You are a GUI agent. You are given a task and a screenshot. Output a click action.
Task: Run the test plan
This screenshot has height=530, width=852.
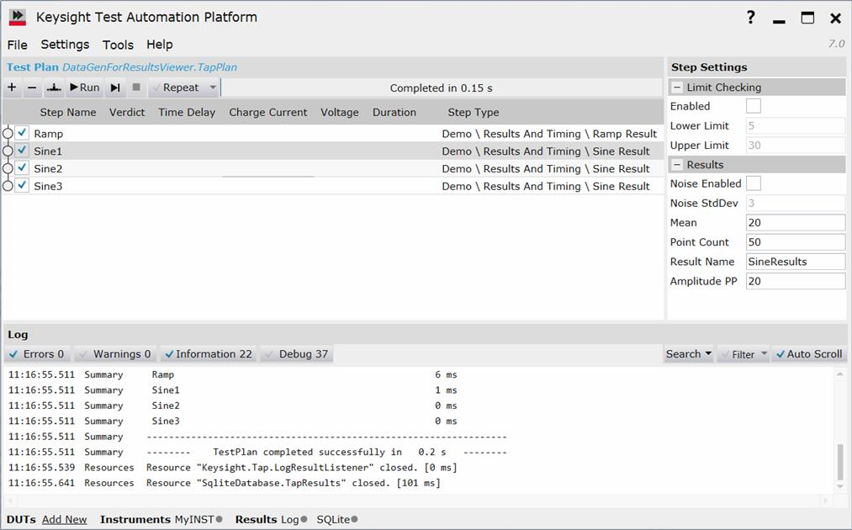[x=84, y=87]
